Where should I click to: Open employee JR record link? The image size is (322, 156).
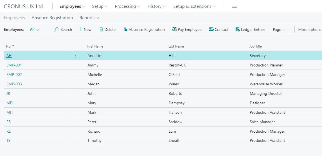[8, 93]
